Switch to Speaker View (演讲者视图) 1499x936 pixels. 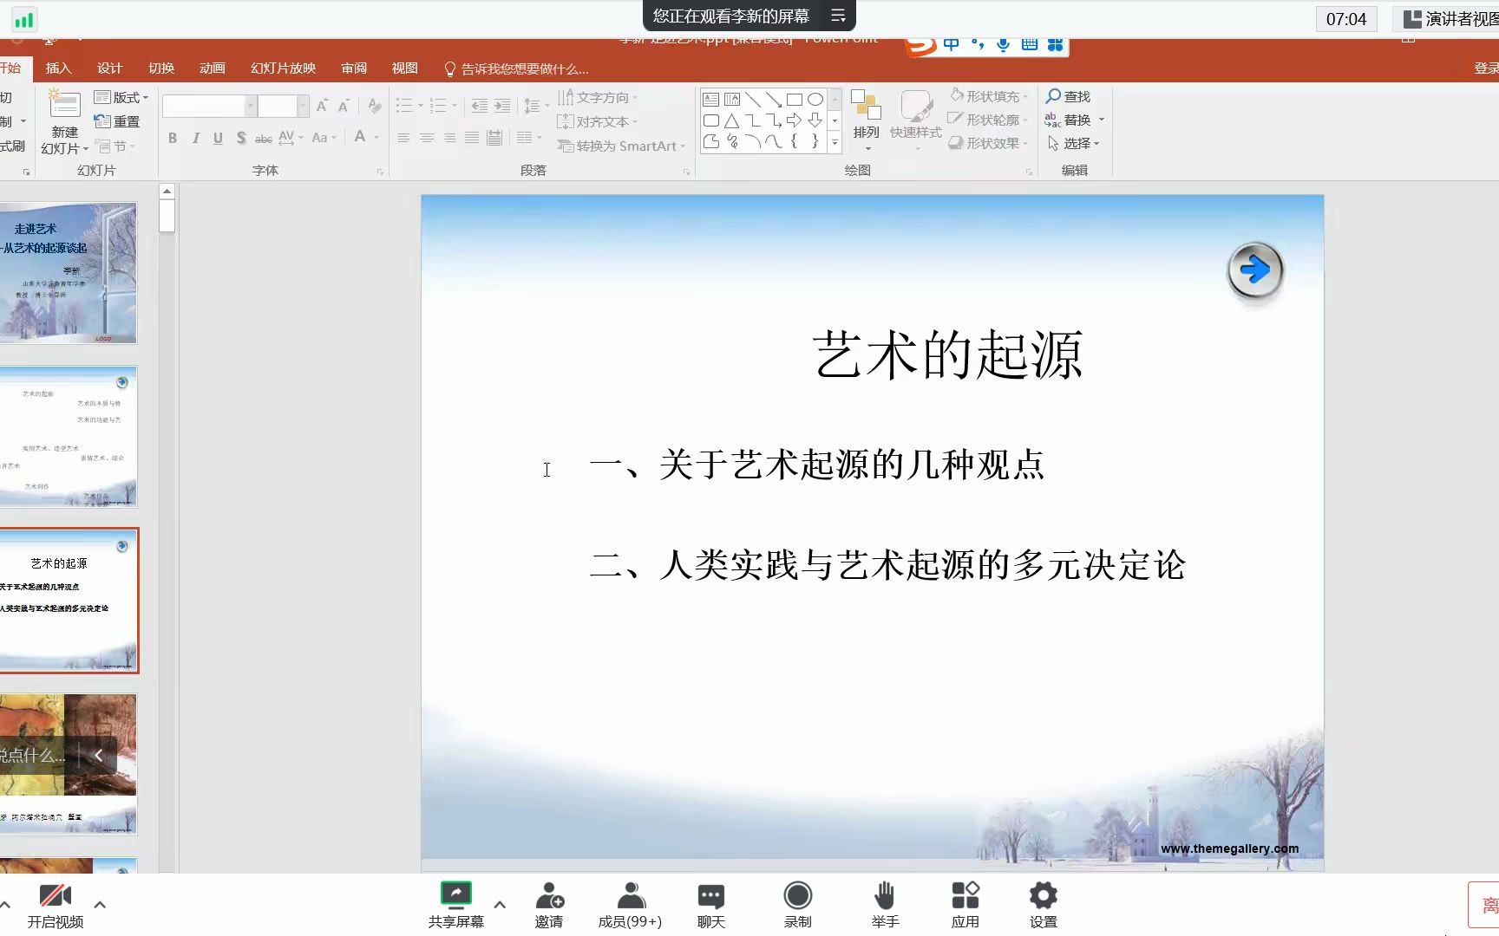[x=1449, y=19]
